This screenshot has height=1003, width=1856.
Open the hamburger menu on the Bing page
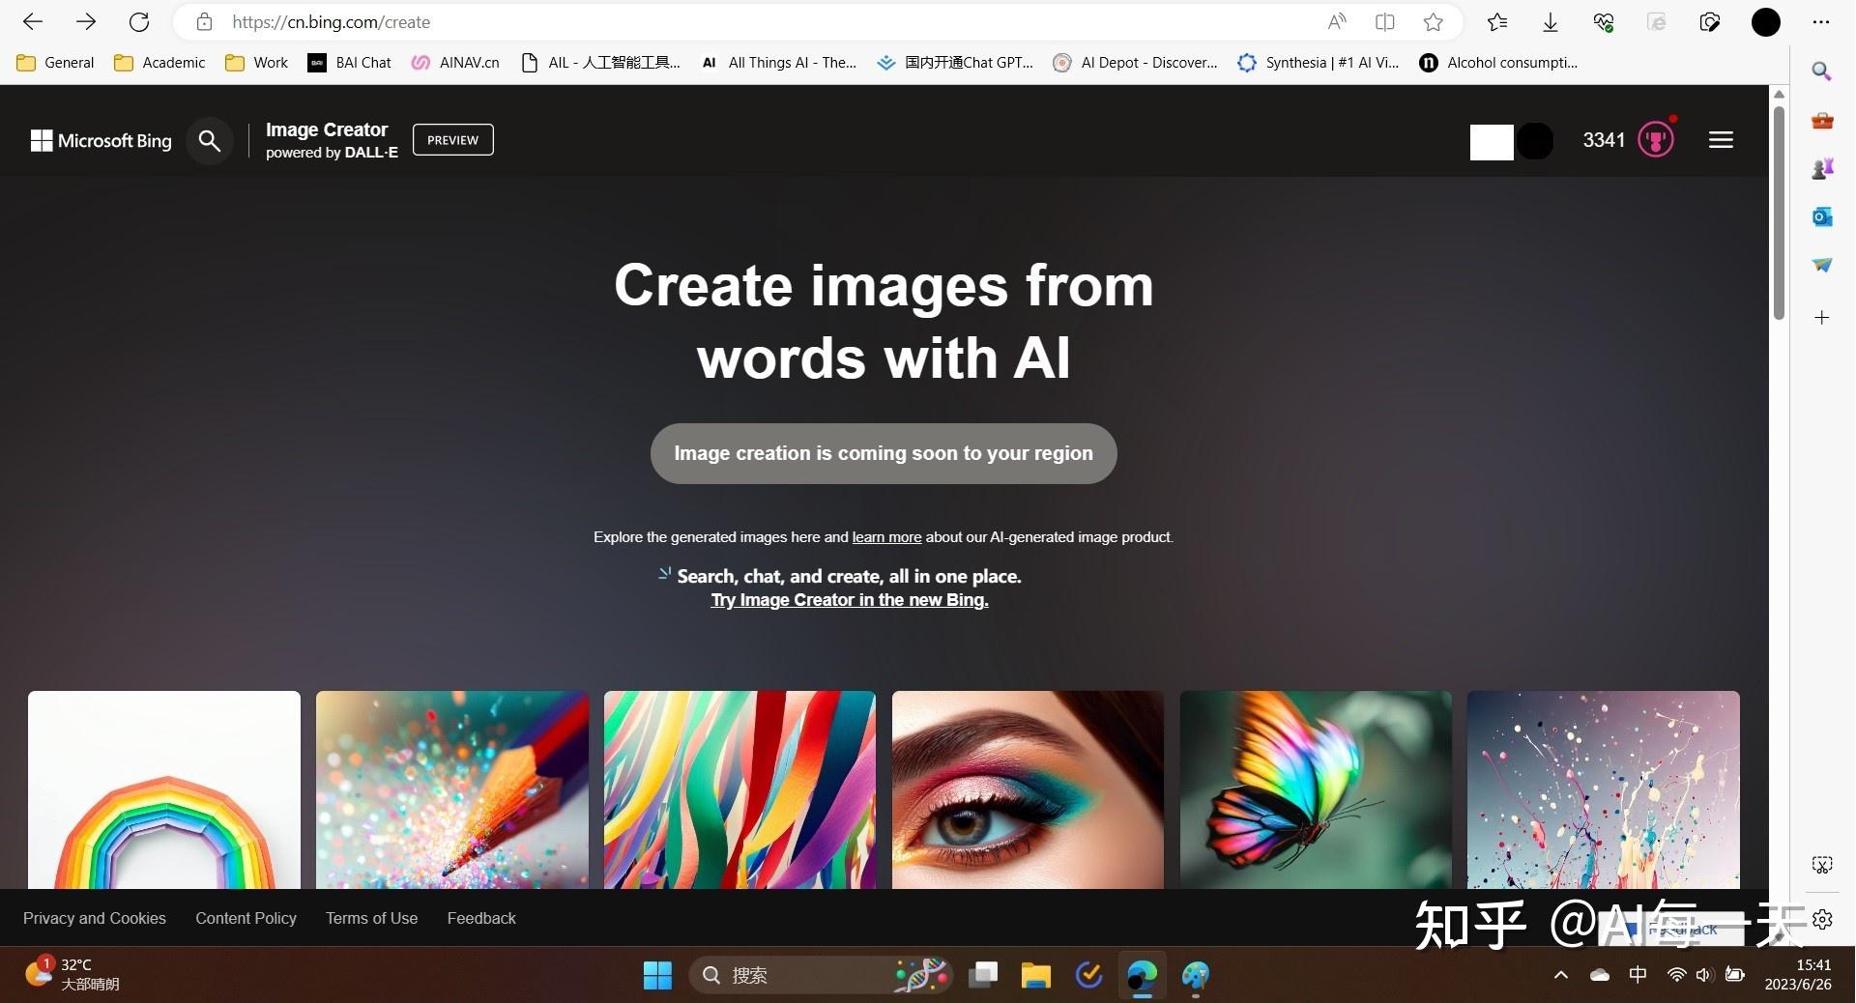click(1721, 139)
